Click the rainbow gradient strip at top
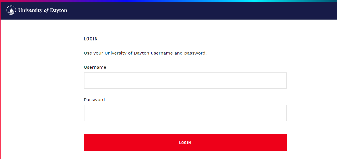The width and height of the screenshot is (337, 159). tap(168, 1)
